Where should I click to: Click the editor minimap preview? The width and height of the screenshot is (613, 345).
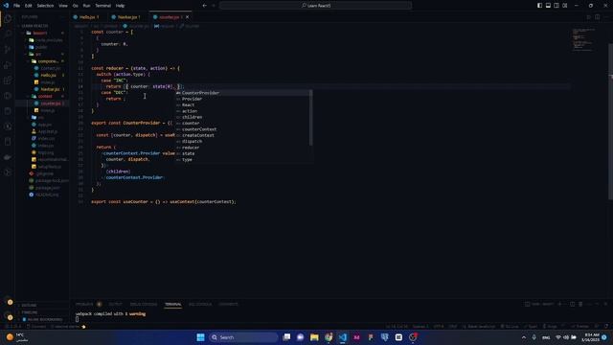(584, 39)
